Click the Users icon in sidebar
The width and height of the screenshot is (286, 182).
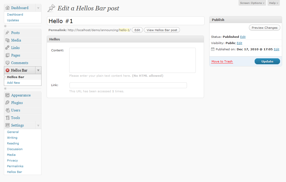[8, 110]
